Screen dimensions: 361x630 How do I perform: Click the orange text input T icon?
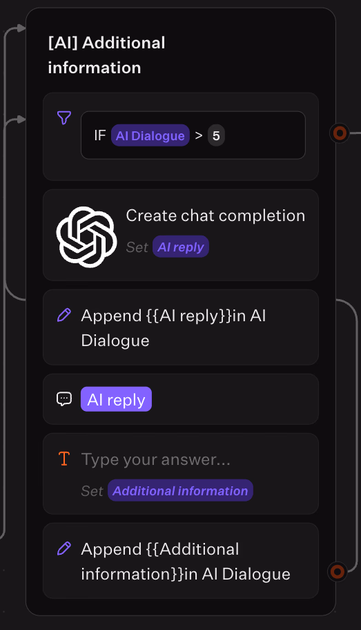[64, 459]
